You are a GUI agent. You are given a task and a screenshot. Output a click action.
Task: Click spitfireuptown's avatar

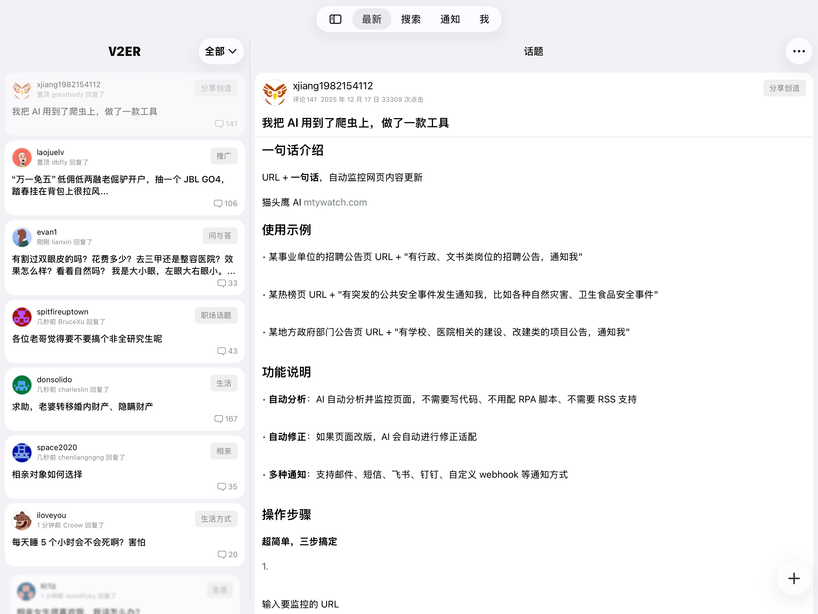point(21,317)
